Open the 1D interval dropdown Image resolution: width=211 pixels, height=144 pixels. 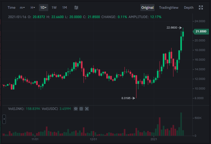(x=44, y=8)
